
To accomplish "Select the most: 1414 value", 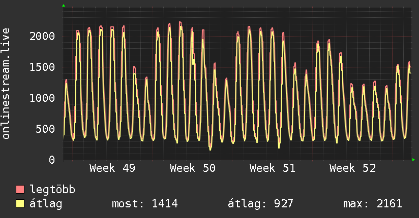I will 144,204.
